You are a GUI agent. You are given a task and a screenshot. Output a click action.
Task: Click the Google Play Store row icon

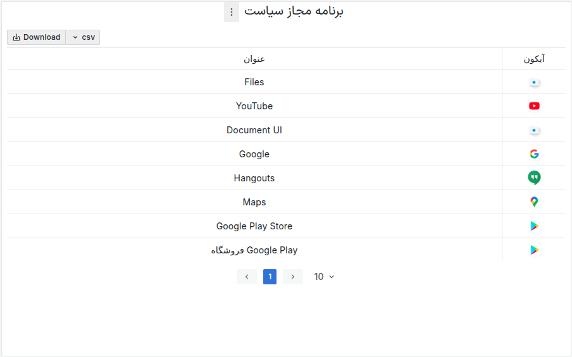pos(535,226)
